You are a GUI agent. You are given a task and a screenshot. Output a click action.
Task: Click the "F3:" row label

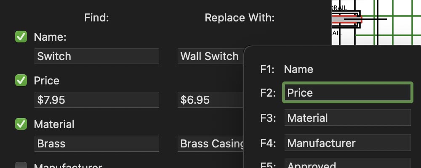(x=268, y=118)
